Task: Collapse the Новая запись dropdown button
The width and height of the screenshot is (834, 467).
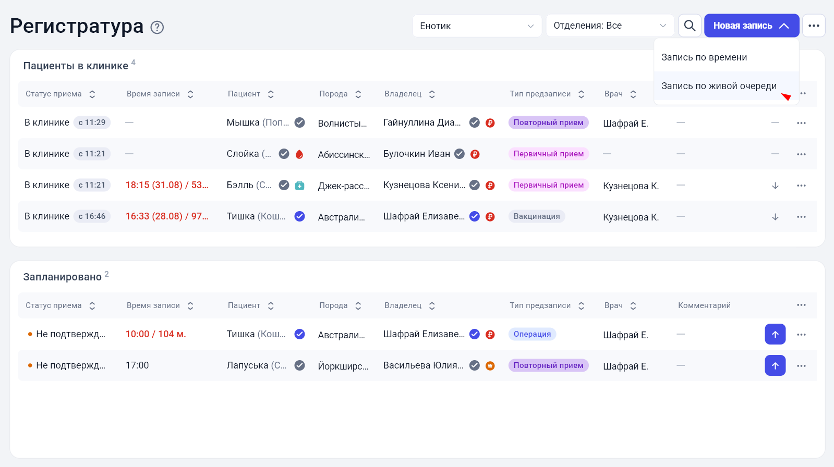Action: pyautogui.click(x=752, y=26)
